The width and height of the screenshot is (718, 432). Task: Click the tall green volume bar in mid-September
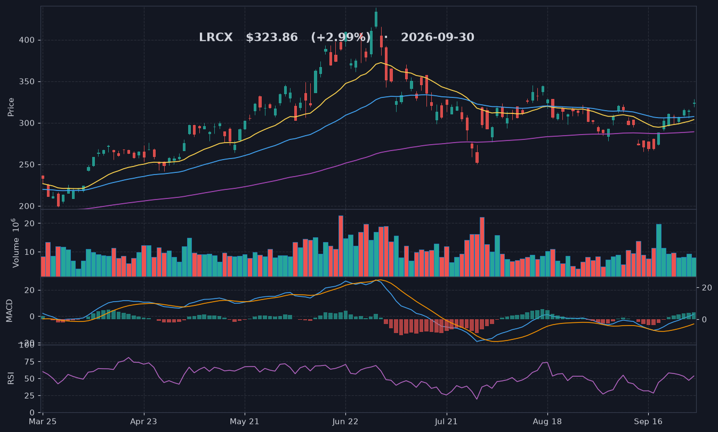click(659, 250)
